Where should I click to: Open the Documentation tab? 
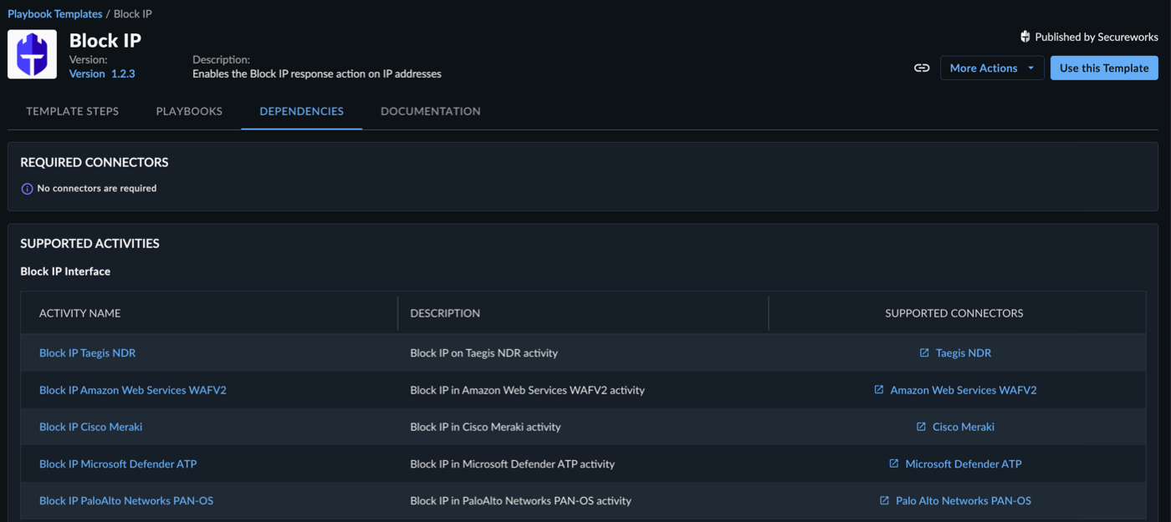tap(431, 111)
